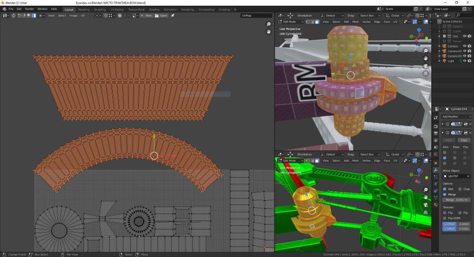Open the Output properties printer tab
Image resolution: width=474 pixels, height=257 pixels.
tap(436, 133)
